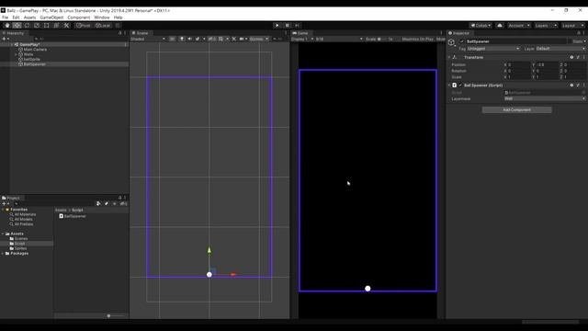Switch to the Scene tab

pos(141,33)
